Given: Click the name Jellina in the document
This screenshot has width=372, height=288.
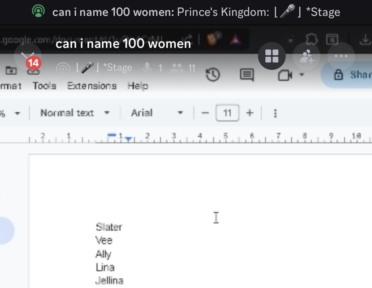Looking at the screenshot, I should pyautogui.click(x=109, y=281).
